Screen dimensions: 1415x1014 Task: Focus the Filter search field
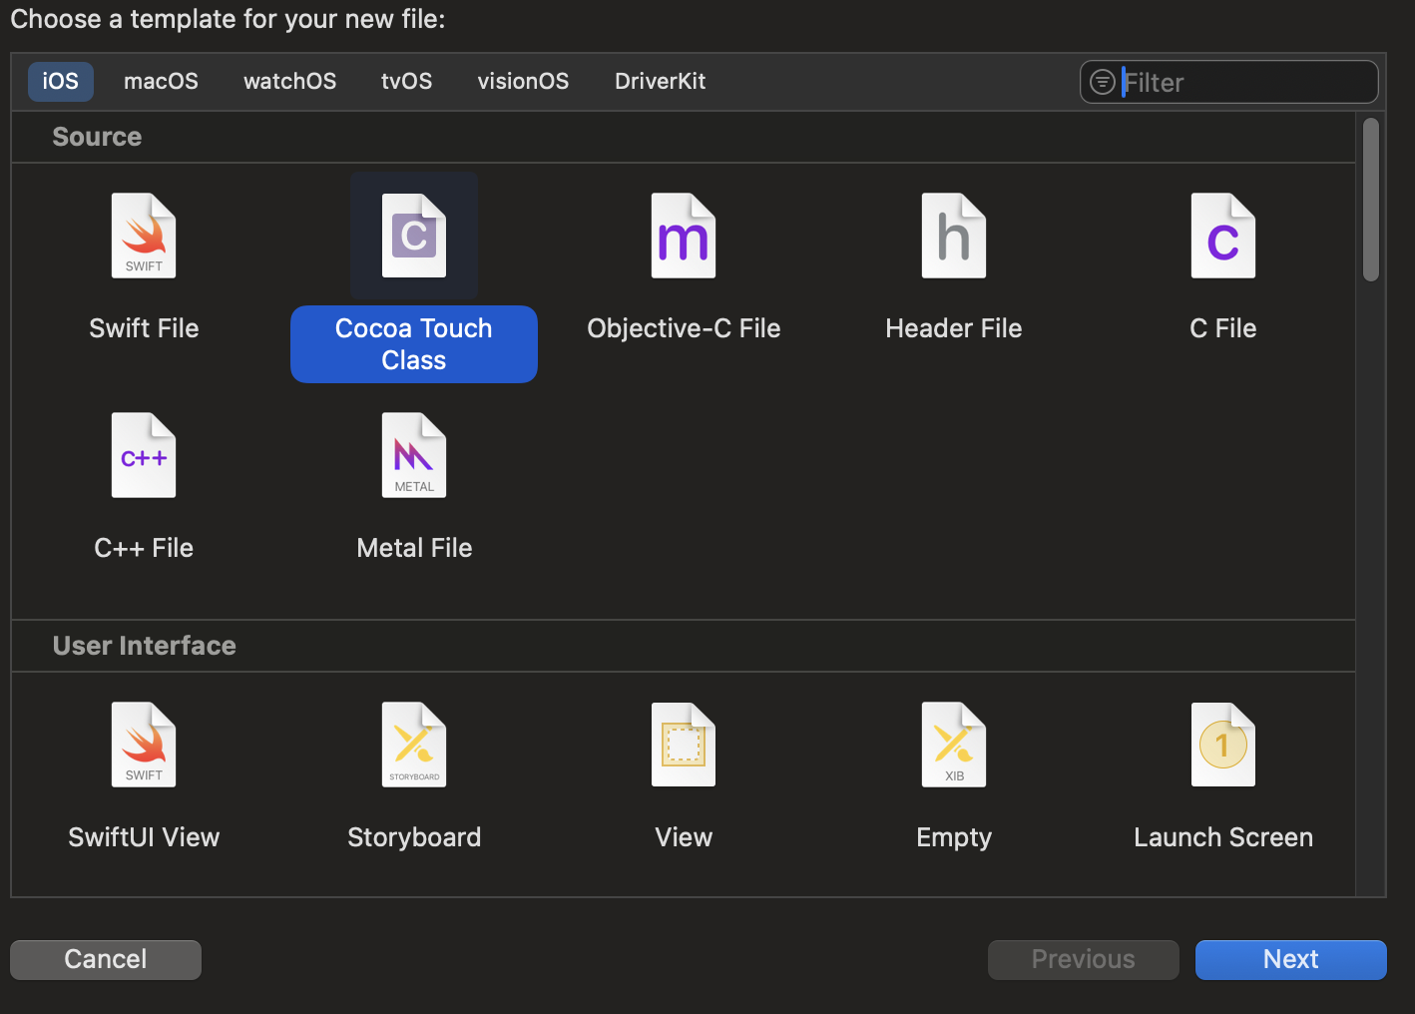tap(1229, 82)
